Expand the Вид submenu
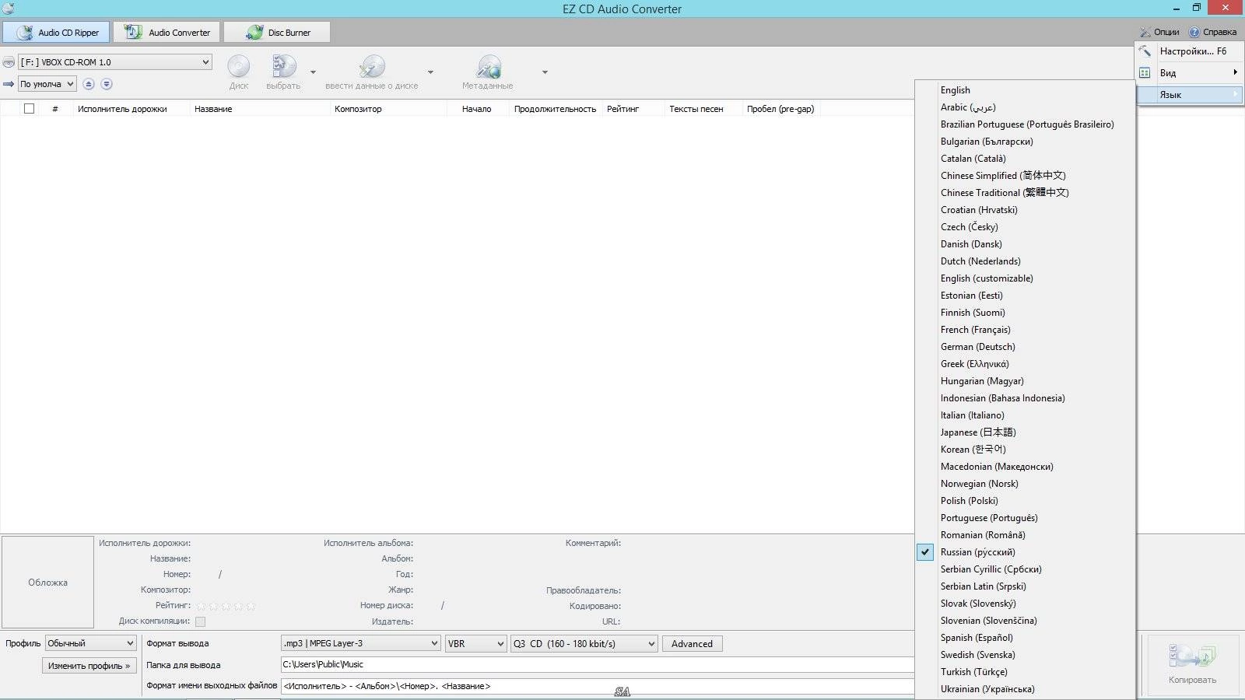 tap(1189, 73)
